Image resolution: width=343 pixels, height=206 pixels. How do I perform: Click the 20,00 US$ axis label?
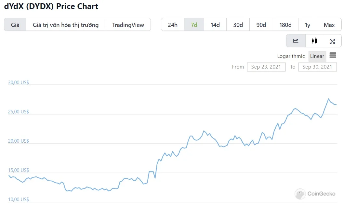[19, 141]
